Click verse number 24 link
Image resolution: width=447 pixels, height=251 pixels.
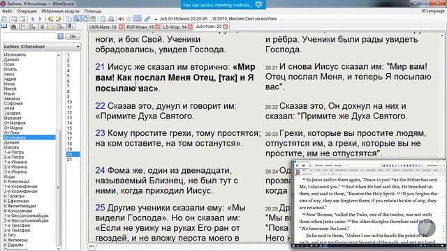pyautogui.click(x=100, y=170)
